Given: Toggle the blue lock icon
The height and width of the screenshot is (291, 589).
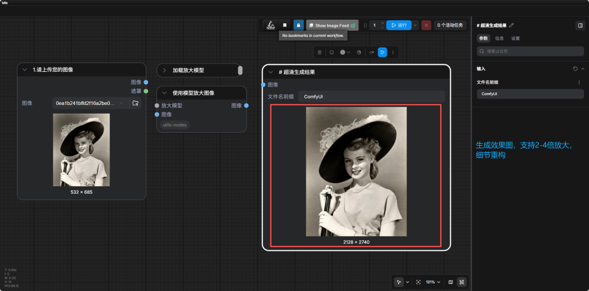Looking at the screenshot, I should [x=298, y=25].
